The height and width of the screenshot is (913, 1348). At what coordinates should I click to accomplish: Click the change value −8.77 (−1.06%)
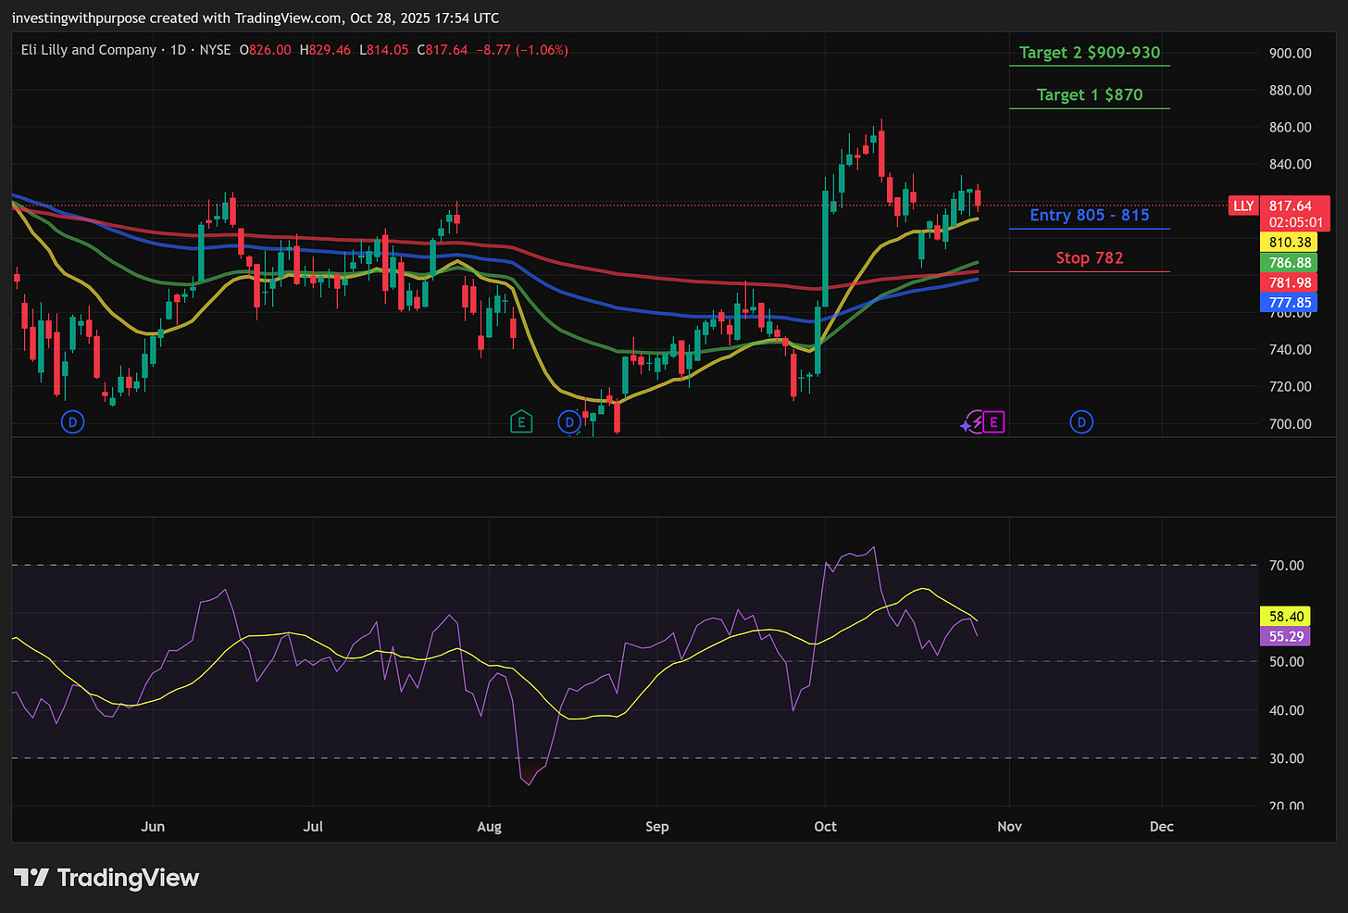522,50
